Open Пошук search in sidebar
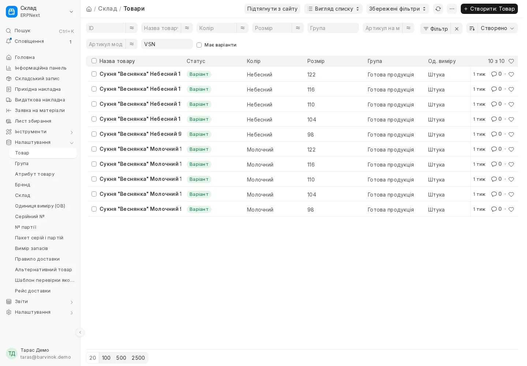Image resolution: width=527 pixels, height=366 pixels. pos(40,31)
